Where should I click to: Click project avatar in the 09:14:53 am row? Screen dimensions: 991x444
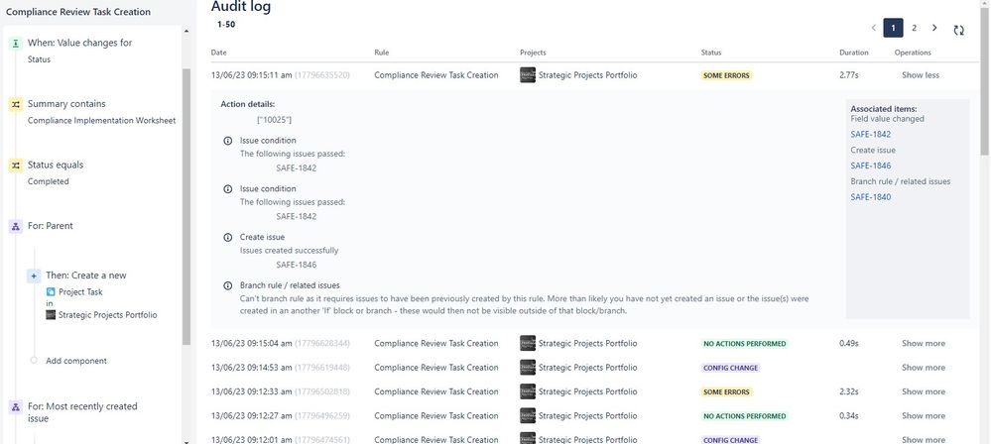coord(528,368)
